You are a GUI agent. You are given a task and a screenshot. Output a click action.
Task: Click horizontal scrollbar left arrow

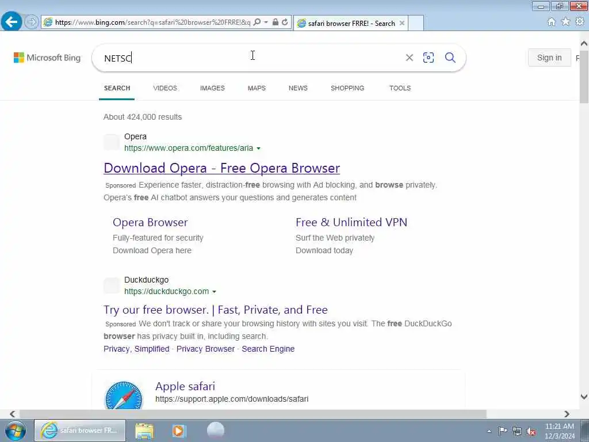click(x=12, y=414)
